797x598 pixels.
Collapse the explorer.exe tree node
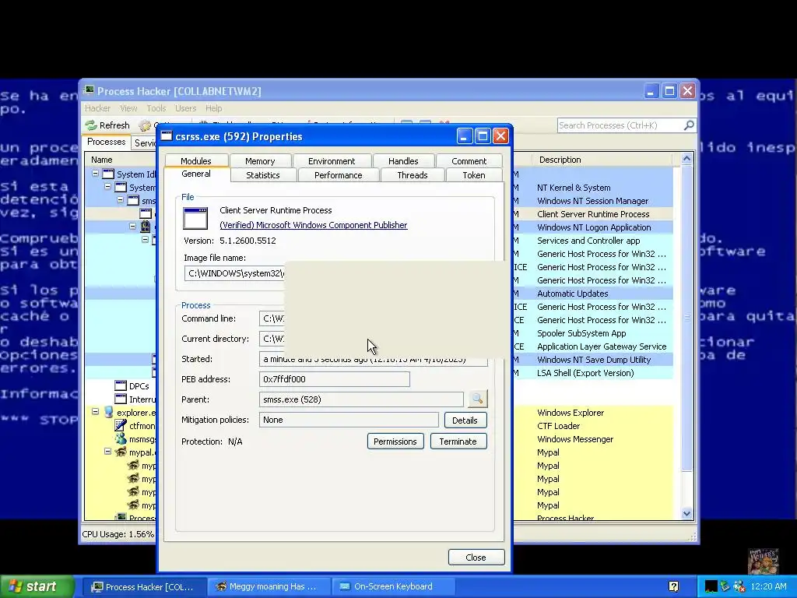(x=95, y=411)
